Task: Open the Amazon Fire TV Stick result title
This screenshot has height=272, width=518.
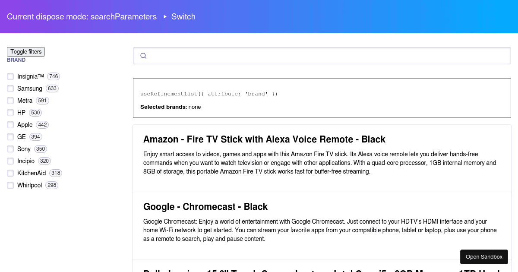Action: click(264, 139)
